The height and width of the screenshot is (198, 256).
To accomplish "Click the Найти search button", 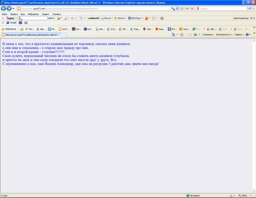I will [x=51, y=18].
